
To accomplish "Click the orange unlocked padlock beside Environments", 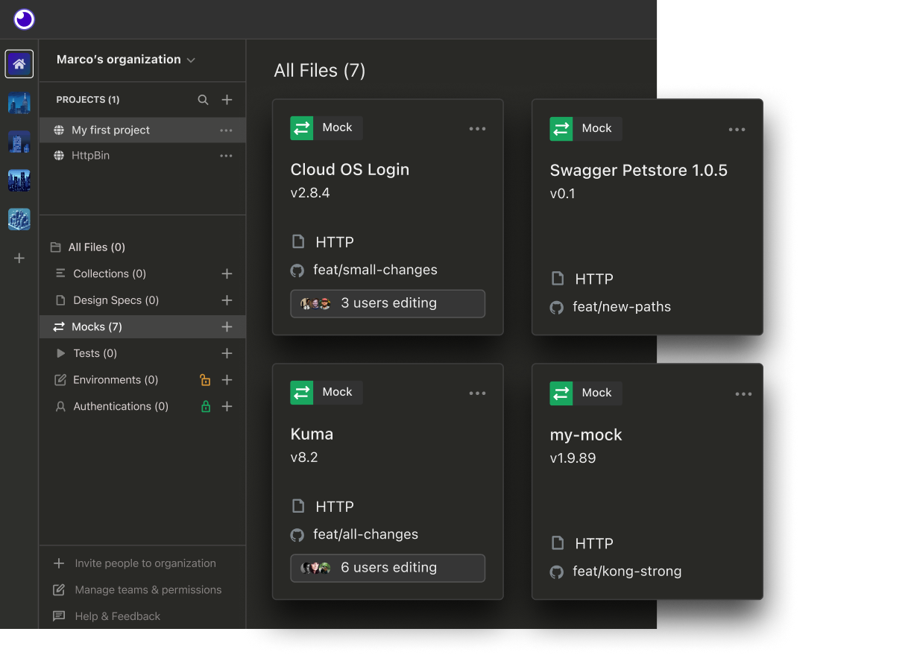I will pyautogui.click(x=205, y=379).
